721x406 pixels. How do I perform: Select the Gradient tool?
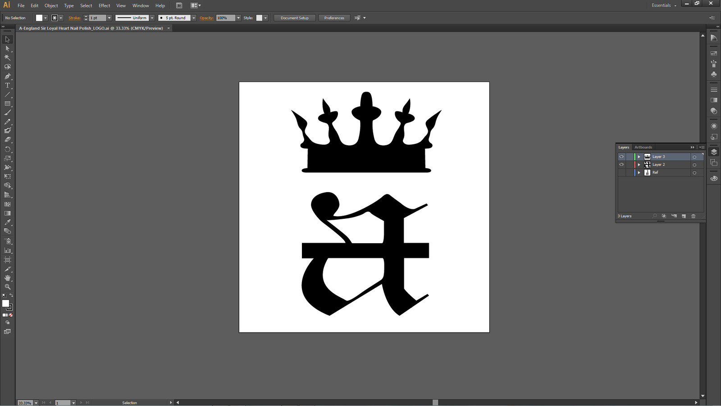pos(7,213)
